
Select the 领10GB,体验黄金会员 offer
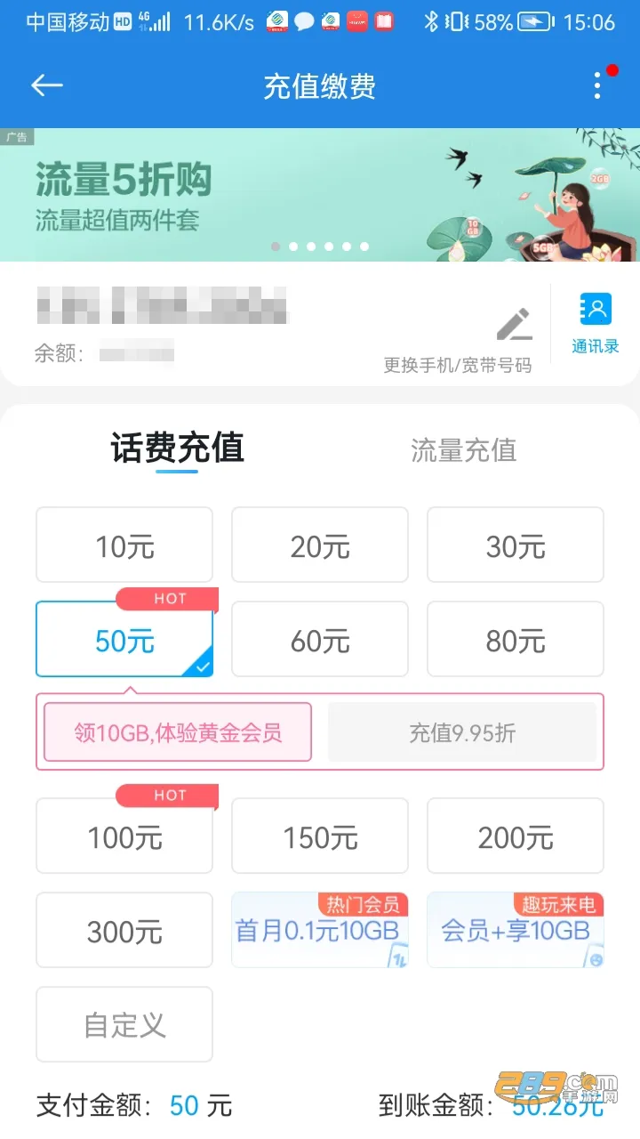coord(178,732)
